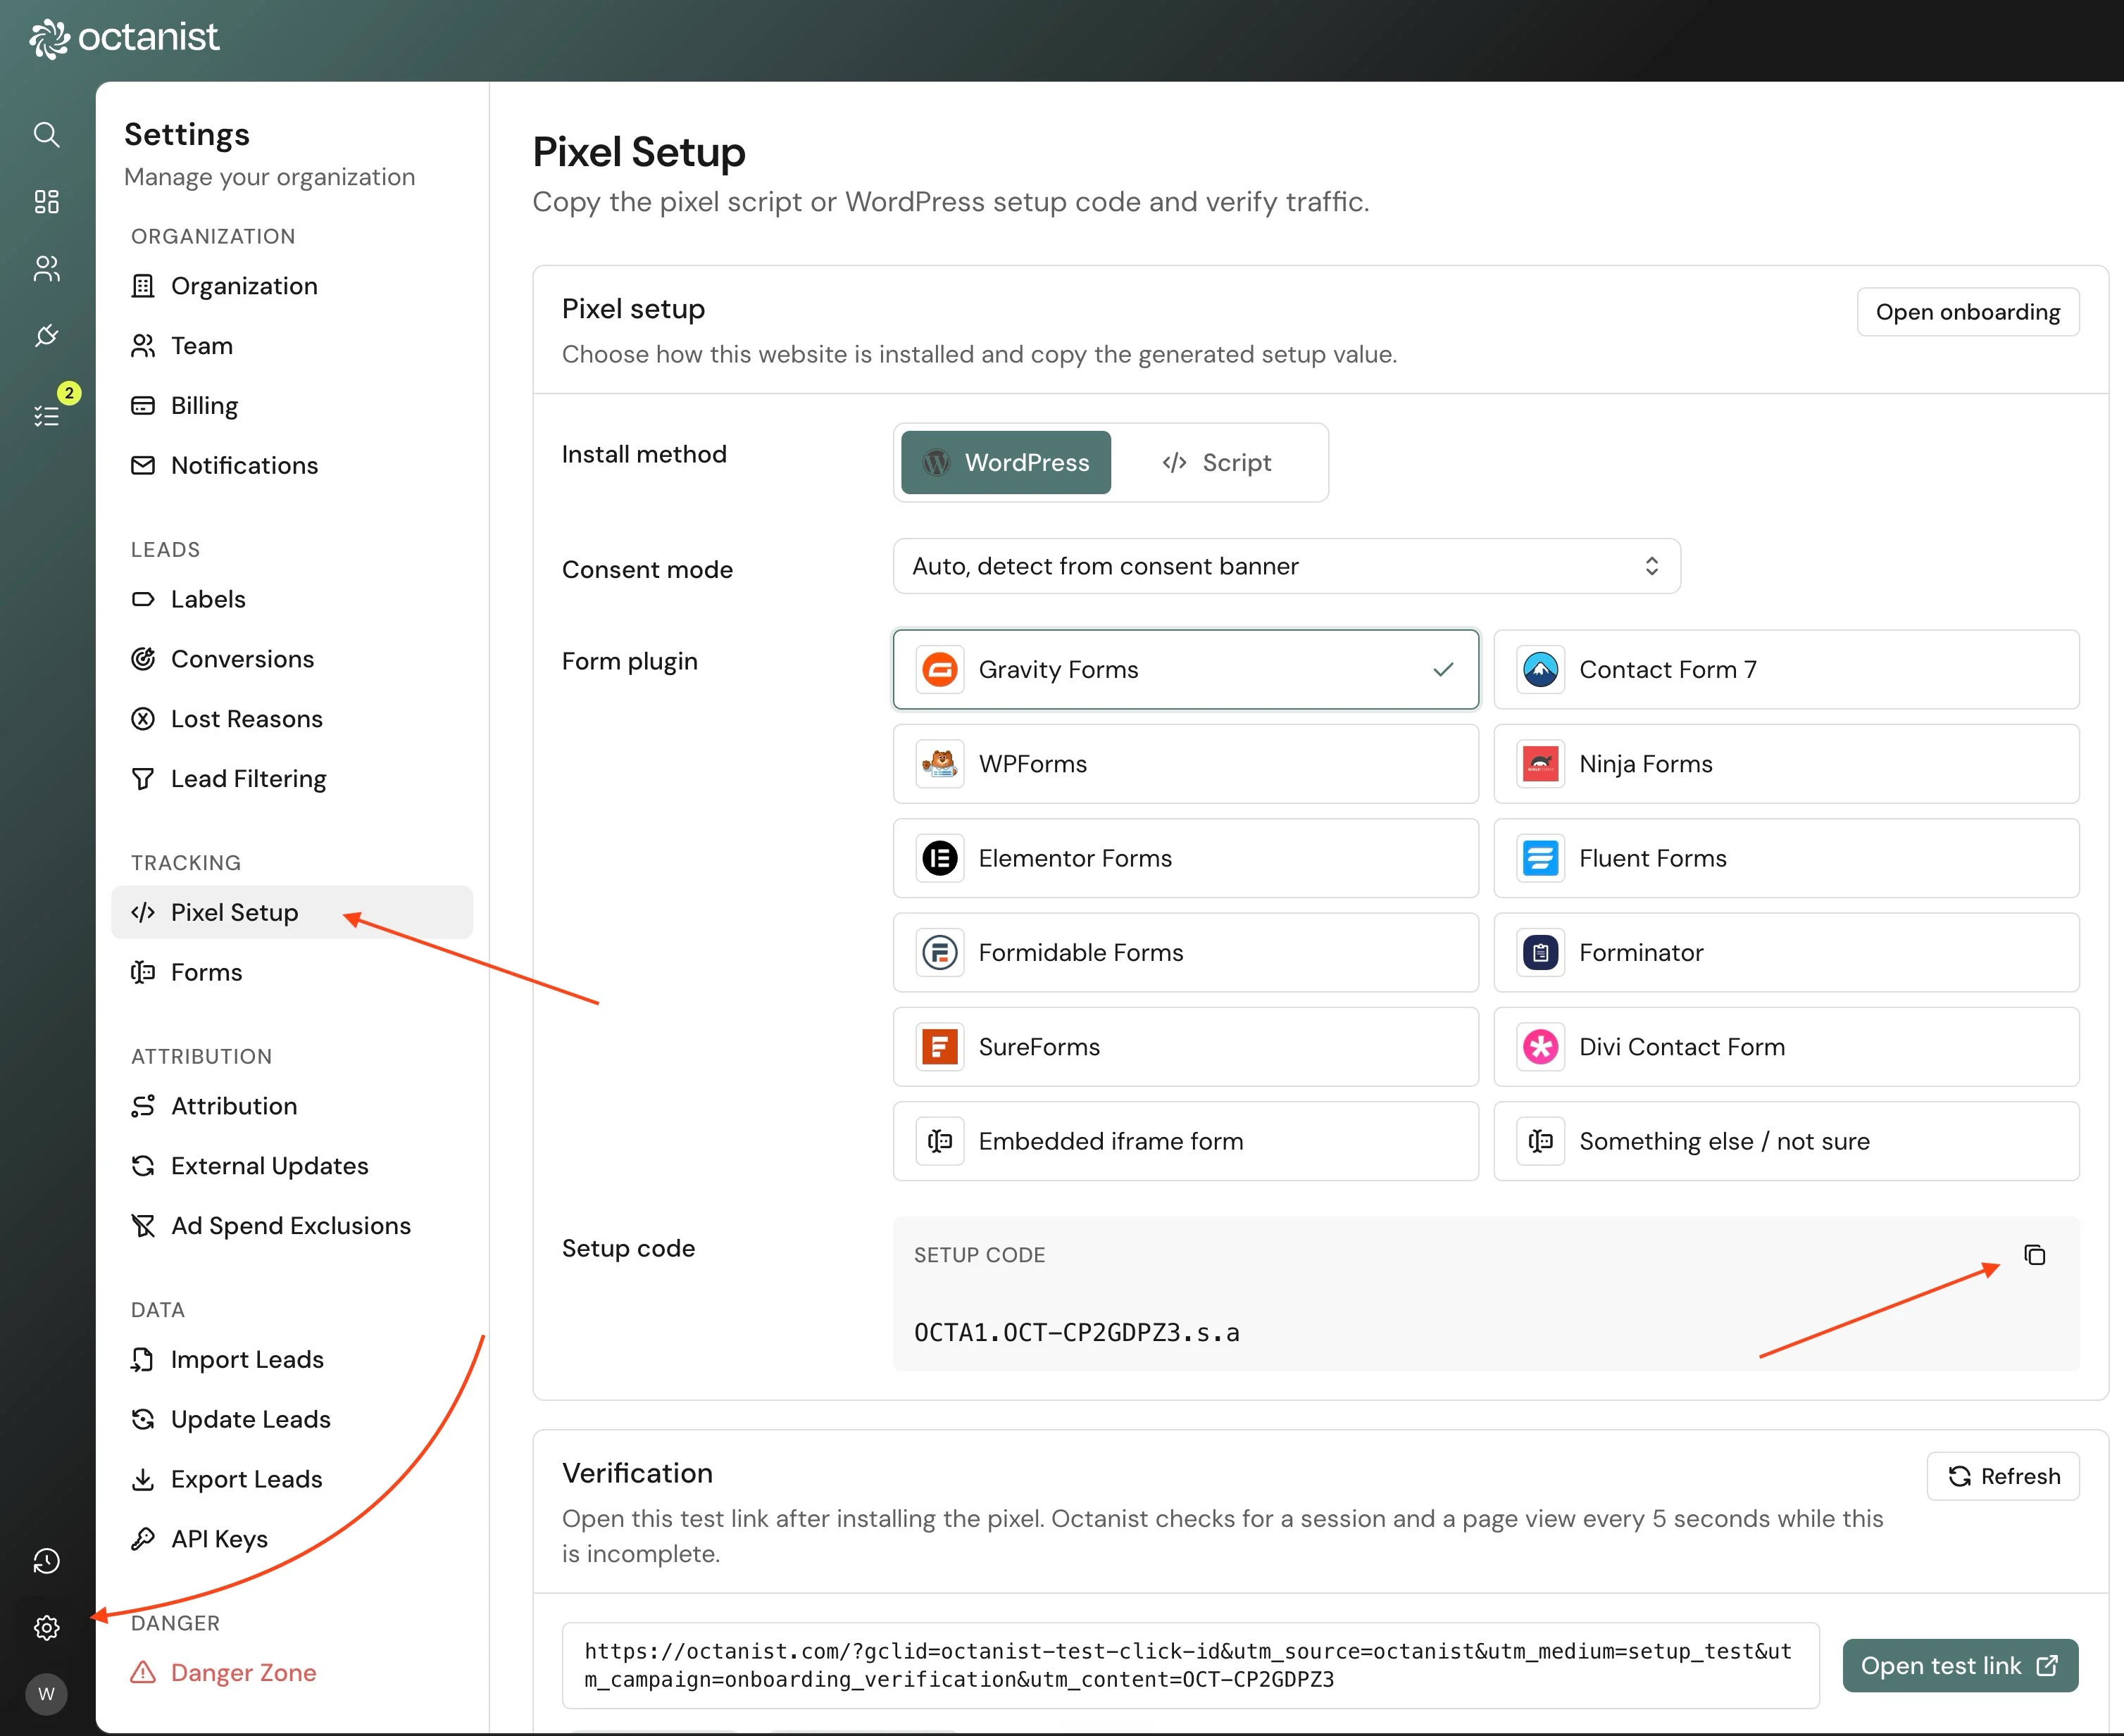This screenshot has width=2124, height=1736.
Task: Open Organization settings page
Action: [x=291, y=286]
